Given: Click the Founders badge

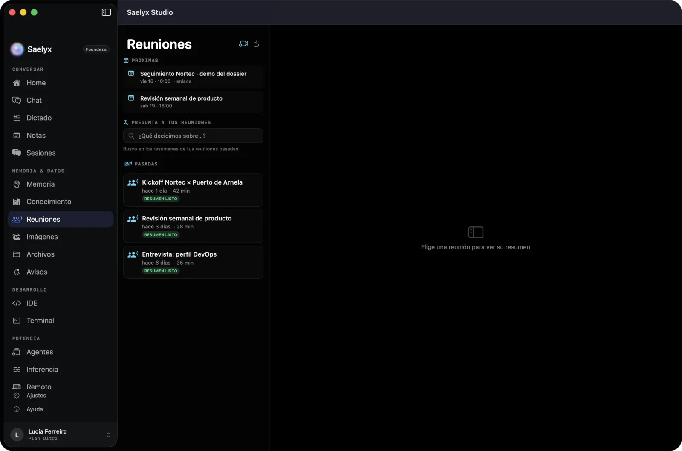Looking at the screenshot, I should pos(96,49).
